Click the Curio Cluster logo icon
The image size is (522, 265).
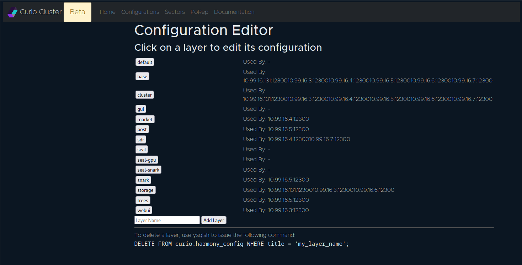[x=12, y=12]
